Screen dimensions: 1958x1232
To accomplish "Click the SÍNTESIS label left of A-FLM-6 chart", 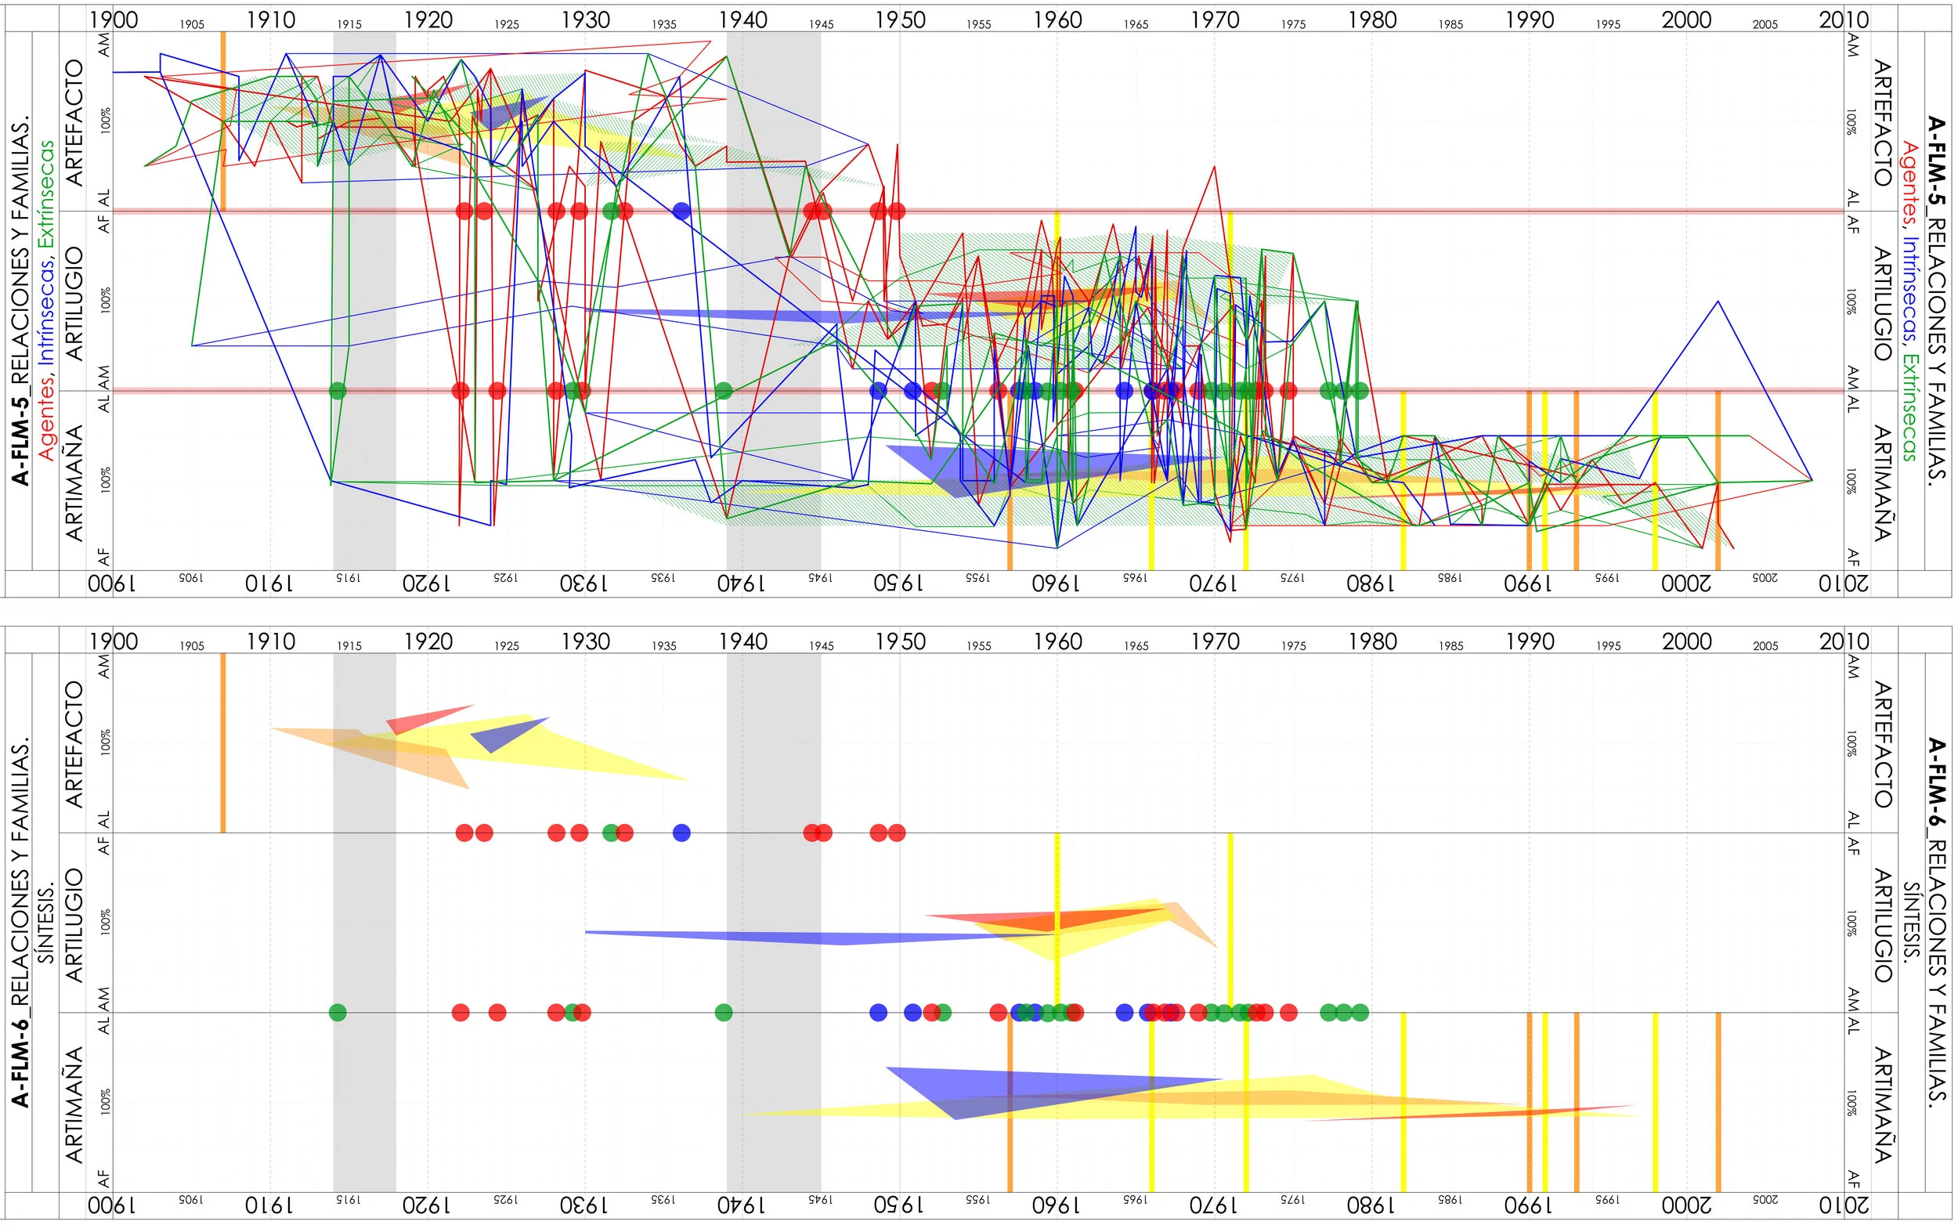I will click(x=47, y=923).
